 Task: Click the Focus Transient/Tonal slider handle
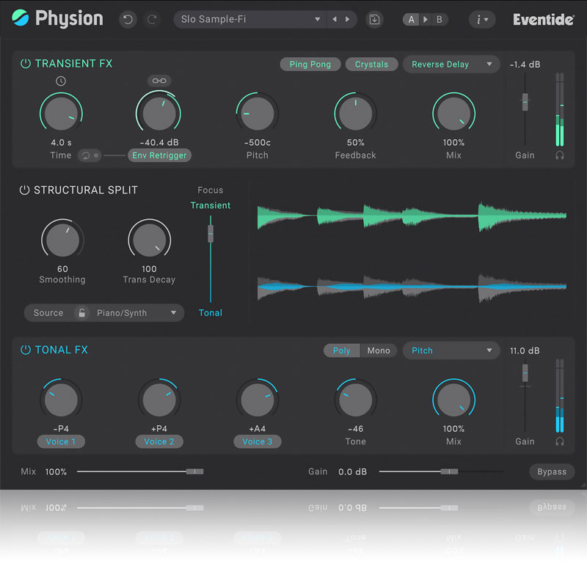pos(211,233)
